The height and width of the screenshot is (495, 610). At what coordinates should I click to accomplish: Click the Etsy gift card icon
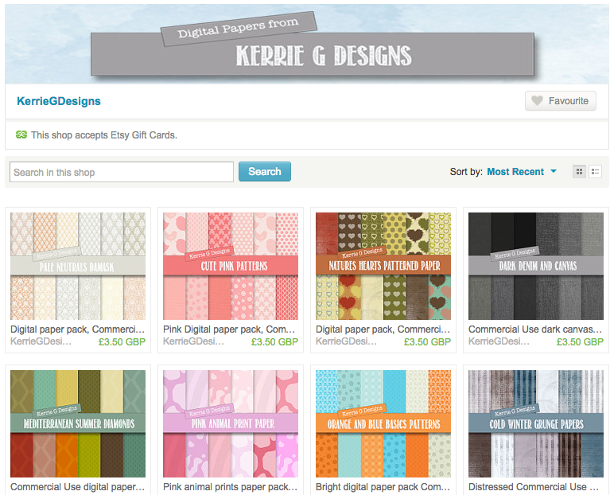click(x=21, y=134)
